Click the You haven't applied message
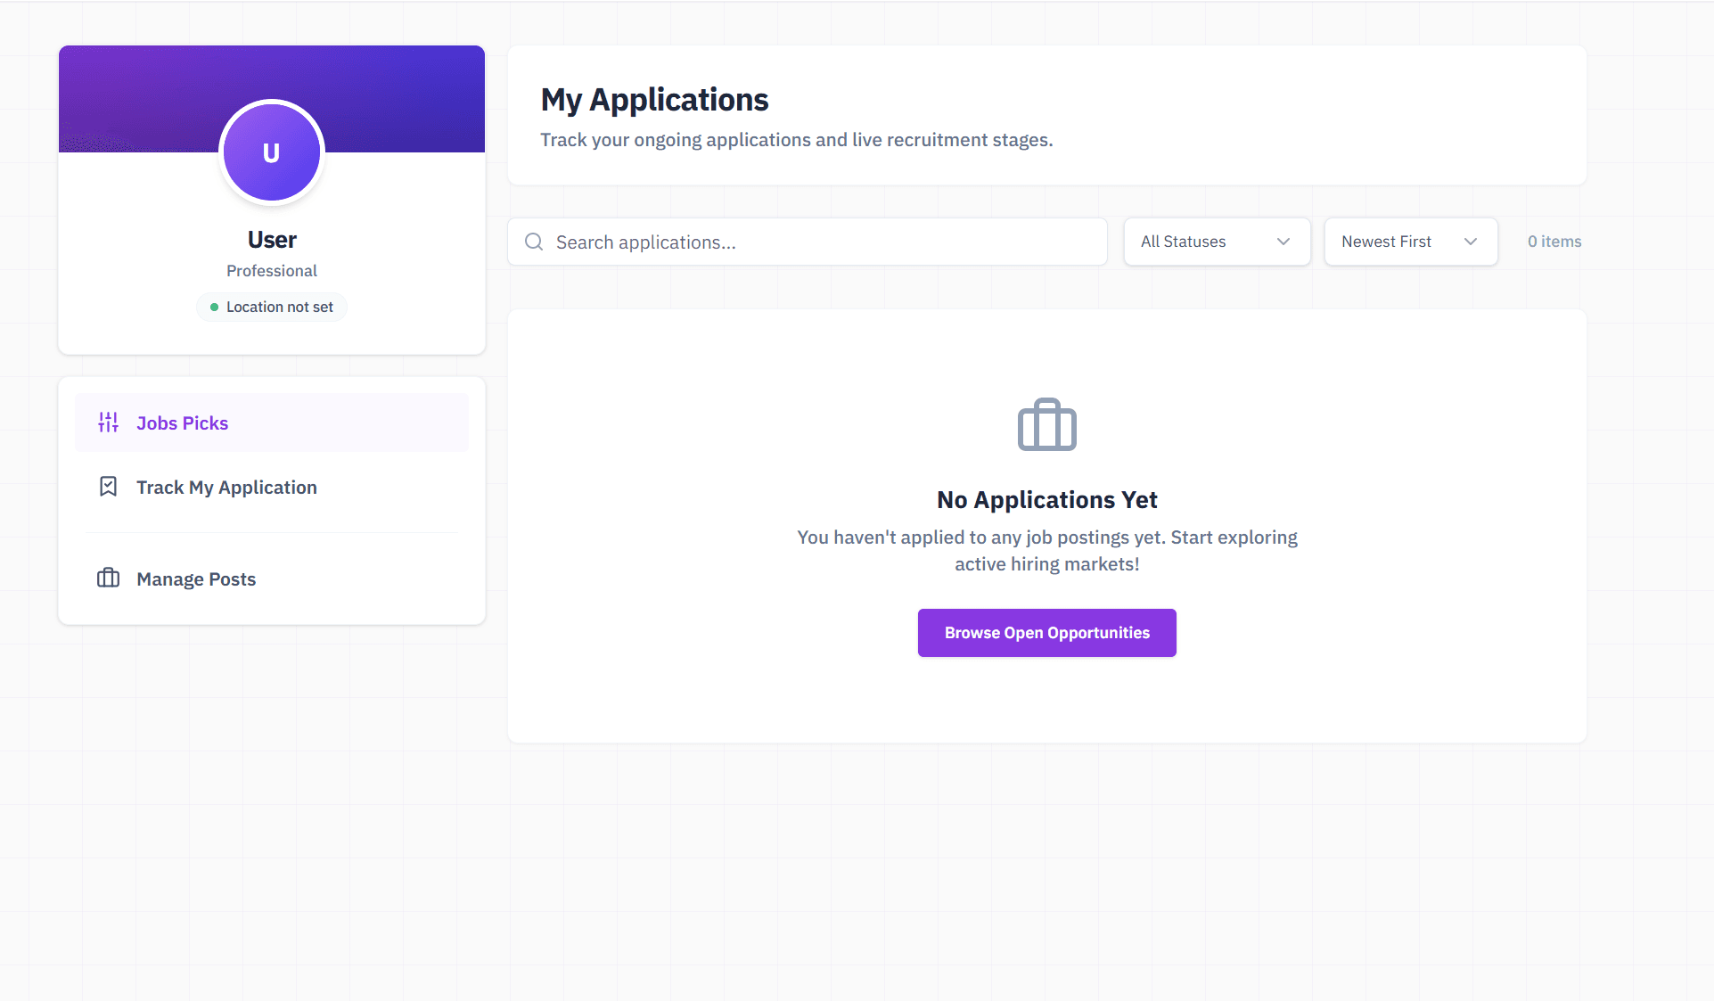This screenshot has height=1001, width=1714. point(1047,551)
